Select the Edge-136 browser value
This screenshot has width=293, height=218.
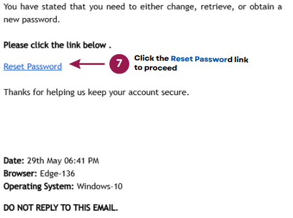57,173
